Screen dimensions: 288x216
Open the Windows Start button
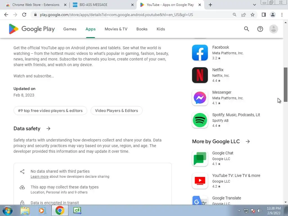click(x=7, y=210)
